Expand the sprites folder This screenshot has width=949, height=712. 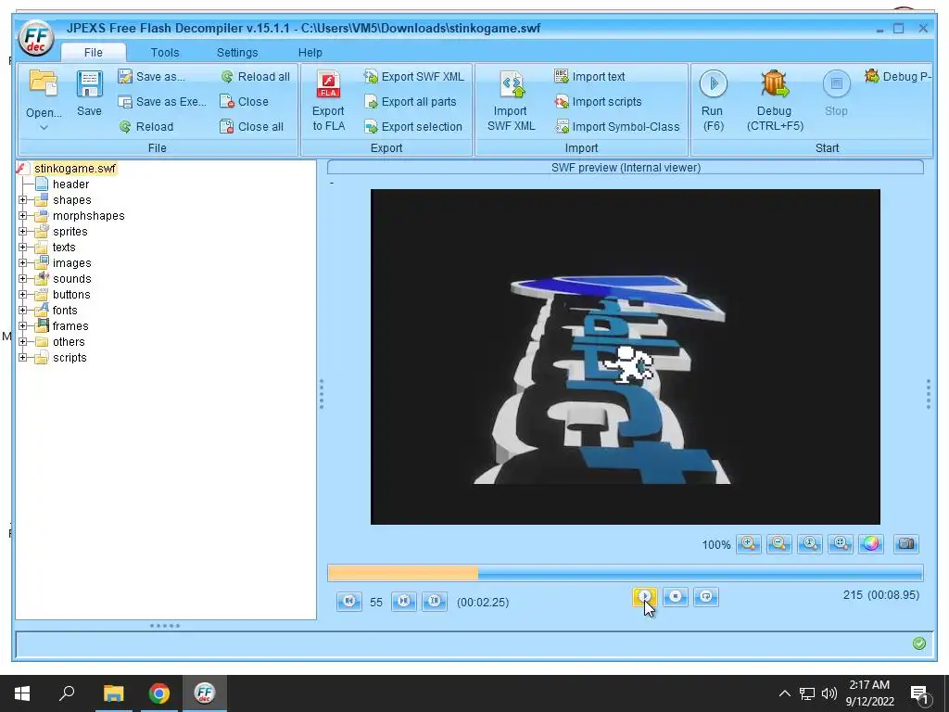pyautogui.click(x=23, y=231)
